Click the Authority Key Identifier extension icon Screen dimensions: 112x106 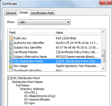click(x=11, y=43)
